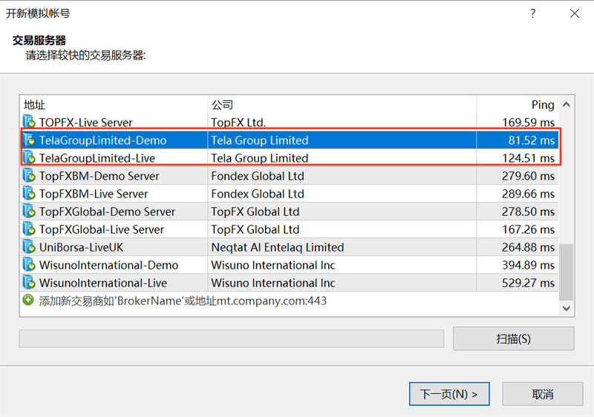Click the server list scrollbar thumb
Viewport: 594px width, 417px height.
click(567, 272)
